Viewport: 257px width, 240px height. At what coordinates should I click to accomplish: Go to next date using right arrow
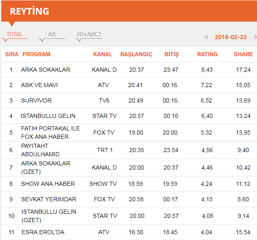(x=255, y=37)
